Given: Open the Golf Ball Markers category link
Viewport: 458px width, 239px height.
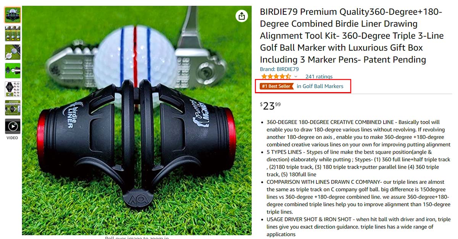Looking at the screenshot, I should pos(320,86).
